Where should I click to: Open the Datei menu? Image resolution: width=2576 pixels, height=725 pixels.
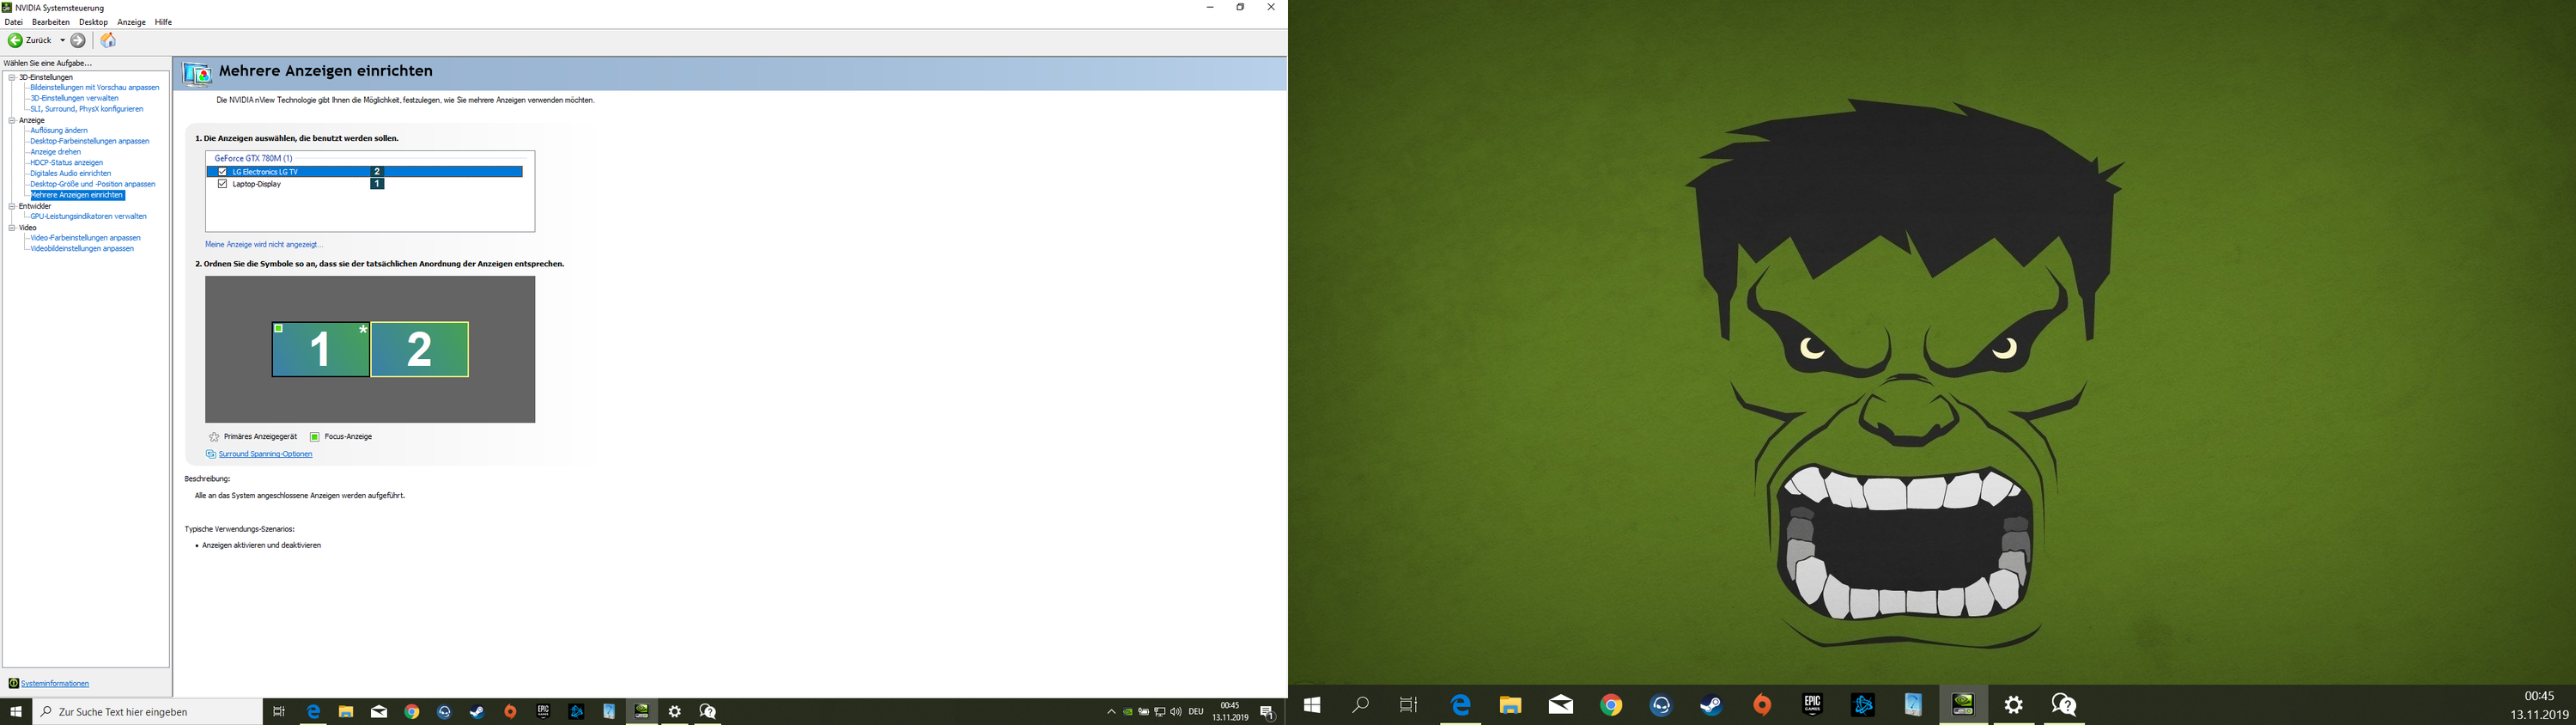[14, 22]
